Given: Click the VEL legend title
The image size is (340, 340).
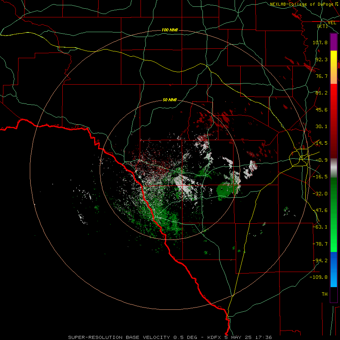Looking at the screenshot, I should coord(332,23).
